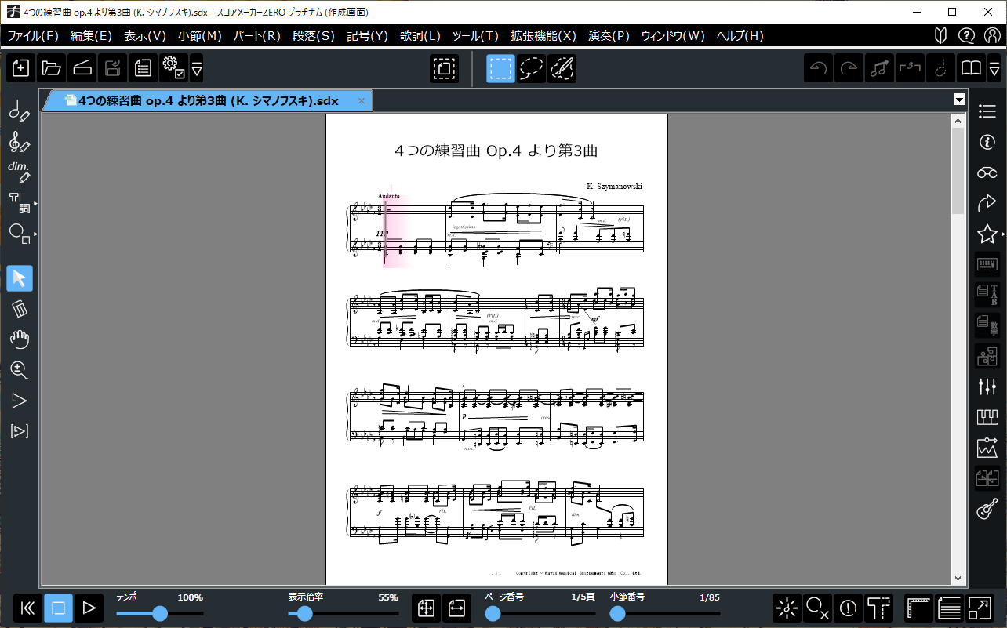The image size is (1007, 628).
Task: Open the ファイル(F) menu
Action: (x=33, y=36)
